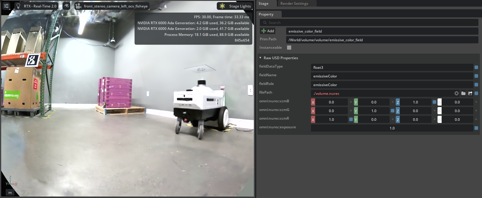This screenshot has height=198, width=482.
Task: Browse for file using folder icon
Action: coord(463,93)
